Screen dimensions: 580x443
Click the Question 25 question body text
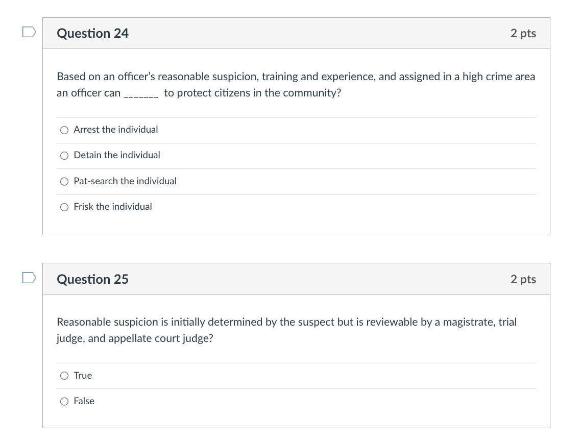pyautogui.click(x=287, y=330)
